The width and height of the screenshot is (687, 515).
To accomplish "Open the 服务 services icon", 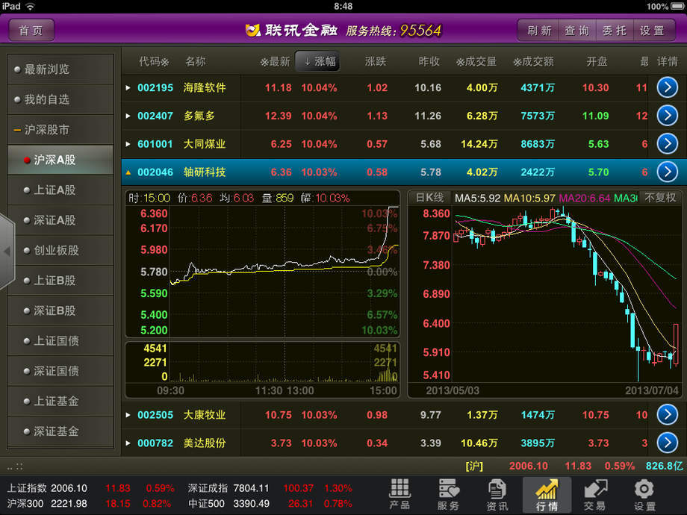I will point(448,494).
